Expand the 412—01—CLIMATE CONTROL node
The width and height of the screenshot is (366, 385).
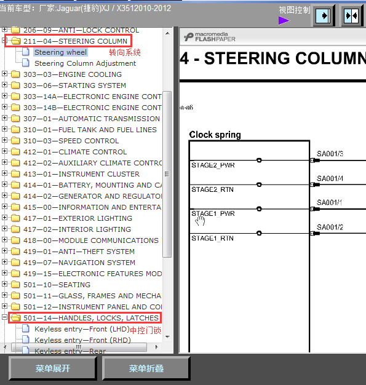(4, 151)
